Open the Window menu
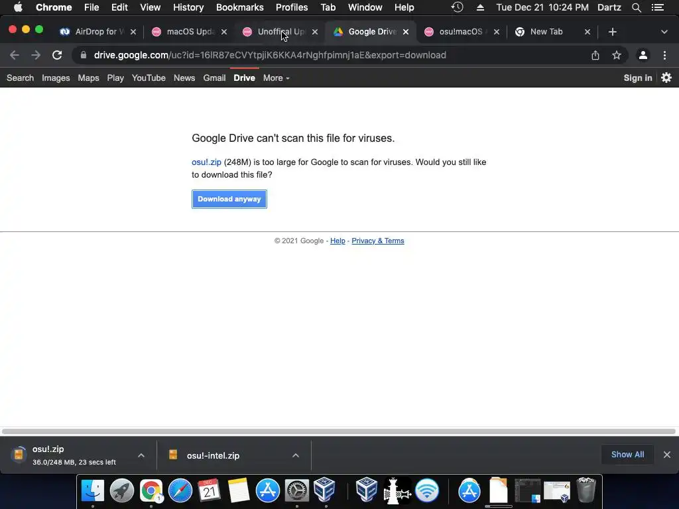Image resolution: width=679 pixels, height=509 pixels. tap(365, 7)
